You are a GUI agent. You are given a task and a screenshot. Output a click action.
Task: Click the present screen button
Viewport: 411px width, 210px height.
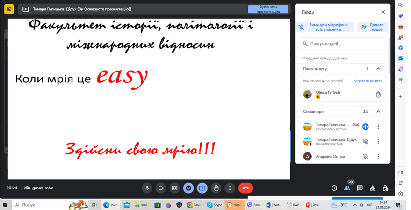click(202, 188)
